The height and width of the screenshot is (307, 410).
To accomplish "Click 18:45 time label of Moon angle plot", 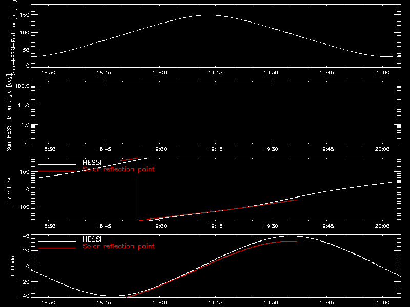I will tap(104, 149).
